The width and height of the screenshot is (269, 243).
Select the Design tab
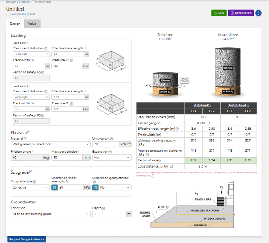(x=15, y=24)
